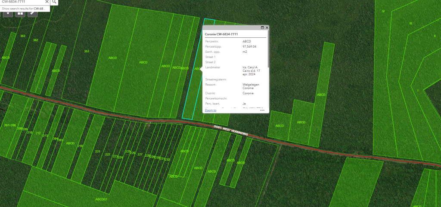
Task: Open the popup's three-dot actions menu
Action: tap(262, 110)
